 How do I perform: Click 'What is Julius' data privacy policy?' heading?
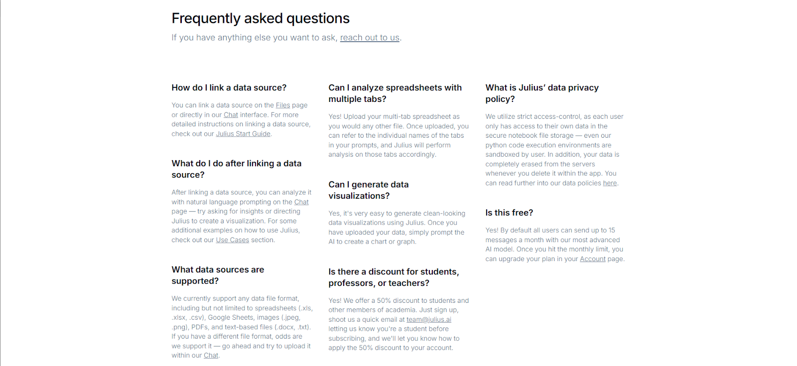542,93
